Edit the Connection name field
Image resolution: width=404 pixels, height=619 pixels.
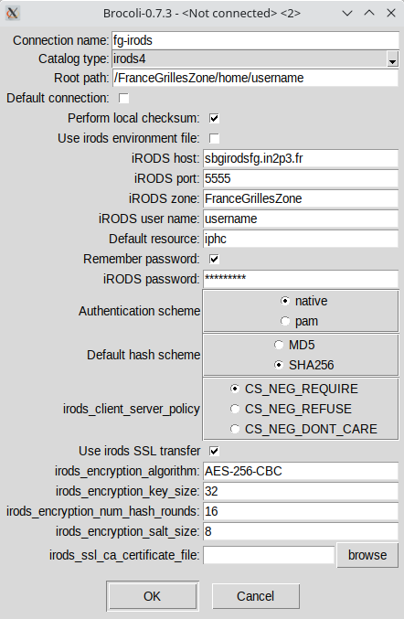click(255, 40)
